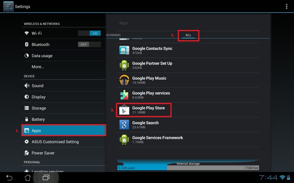Image resolution: width=294 pixels, height=183 pixels.
Task: Tap the Back navigation button
Action: click(x=9, y=178)
